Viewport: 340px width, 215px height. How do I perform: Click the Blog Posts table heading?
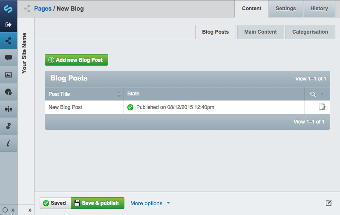pos(69,78)
